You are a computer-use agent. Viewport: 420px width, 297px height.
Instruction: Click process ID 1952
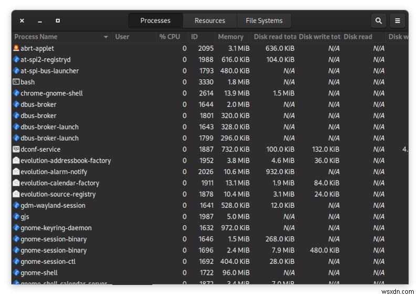click(x=206, y=161)
